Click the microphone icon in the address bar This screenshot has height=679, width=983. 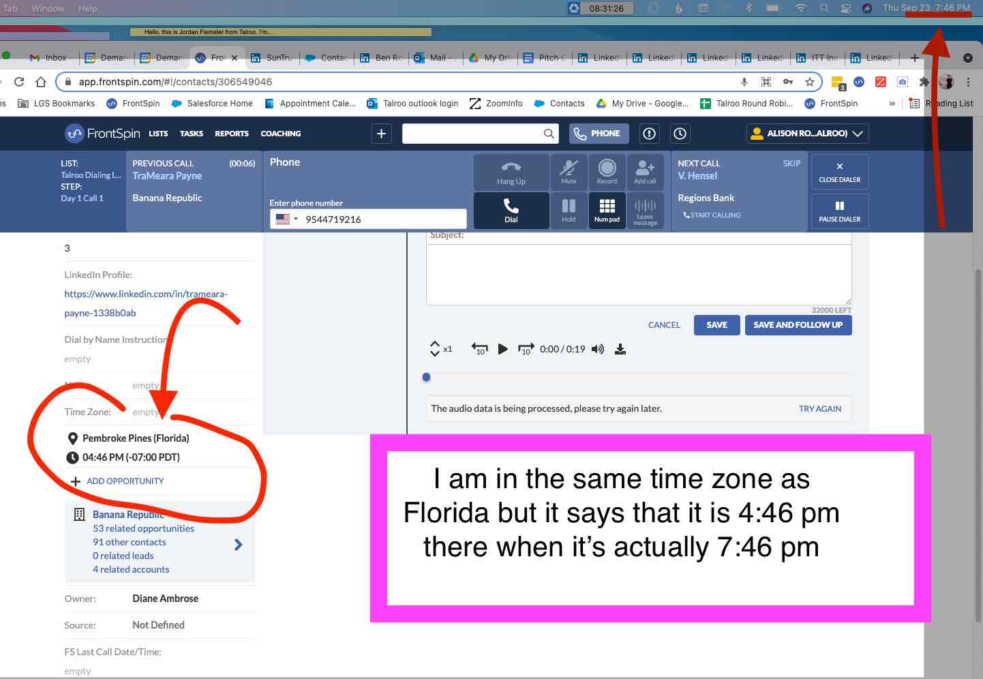[744, 82]
